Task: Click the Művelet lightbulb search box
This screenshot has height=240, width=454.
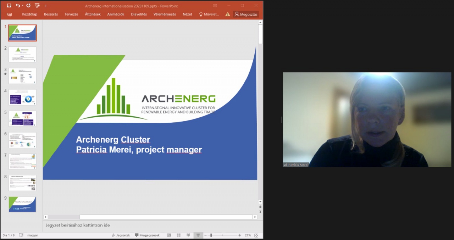Action: pos(209,15)
